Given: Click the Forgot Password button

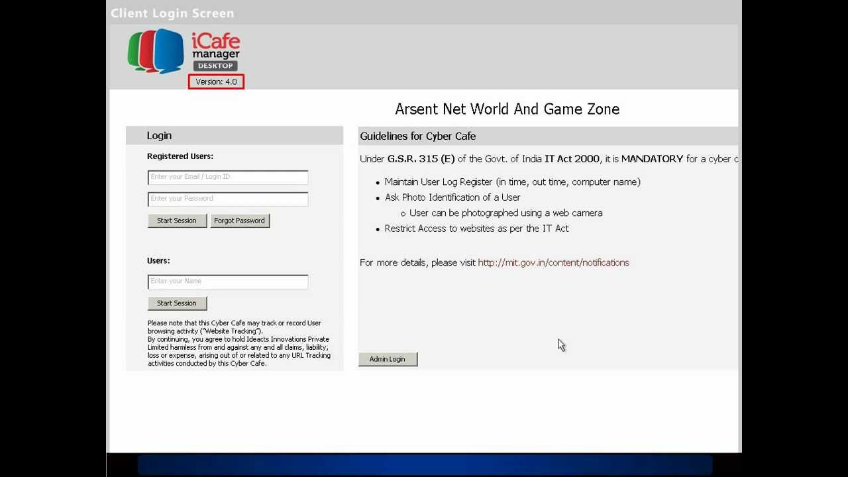Looking at the screenshot, I should [240, 221].
